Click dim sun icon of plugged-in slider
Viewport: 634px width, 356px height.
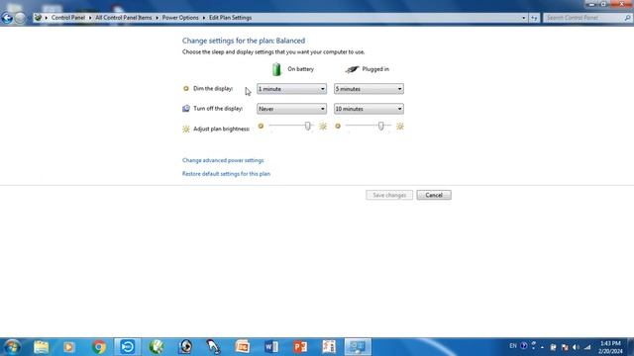click(x=338, y=127)
